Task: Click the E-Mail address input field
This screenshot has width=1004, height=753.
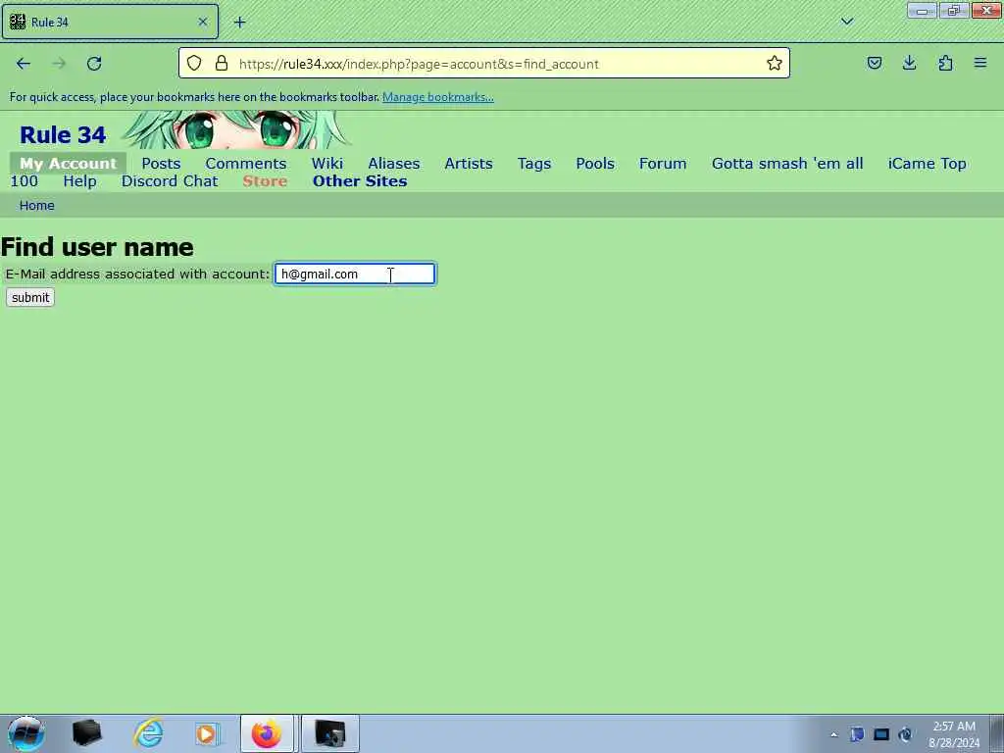Action: [x=355, y=275]
